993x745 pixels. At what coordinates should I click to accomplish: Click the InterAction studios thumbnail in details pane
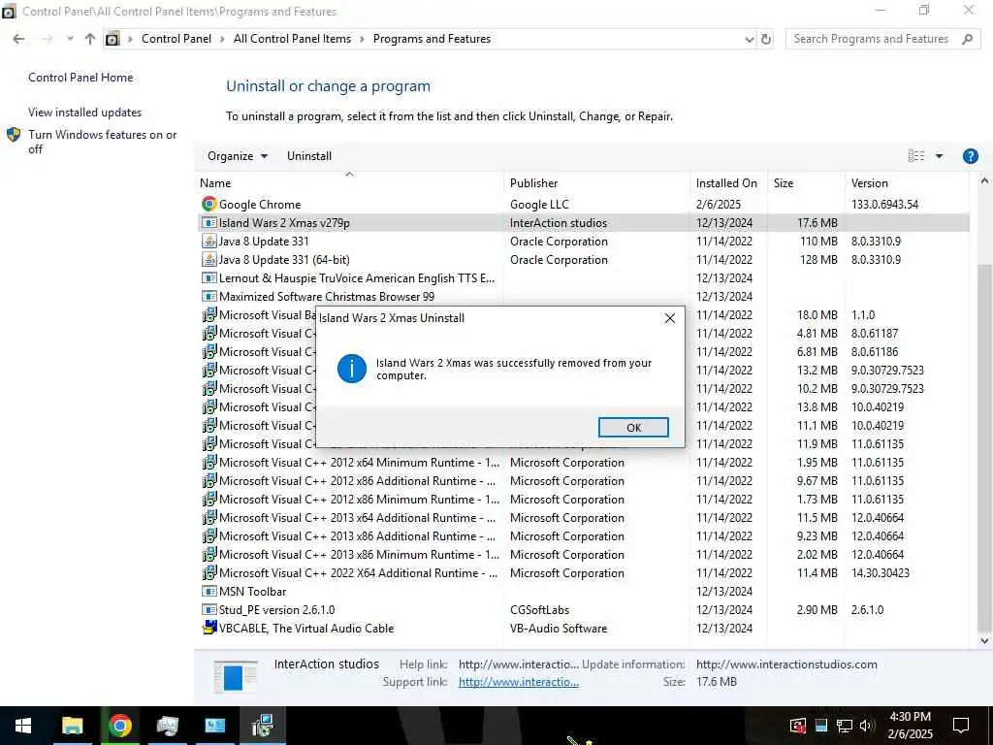tap(236, 676)
